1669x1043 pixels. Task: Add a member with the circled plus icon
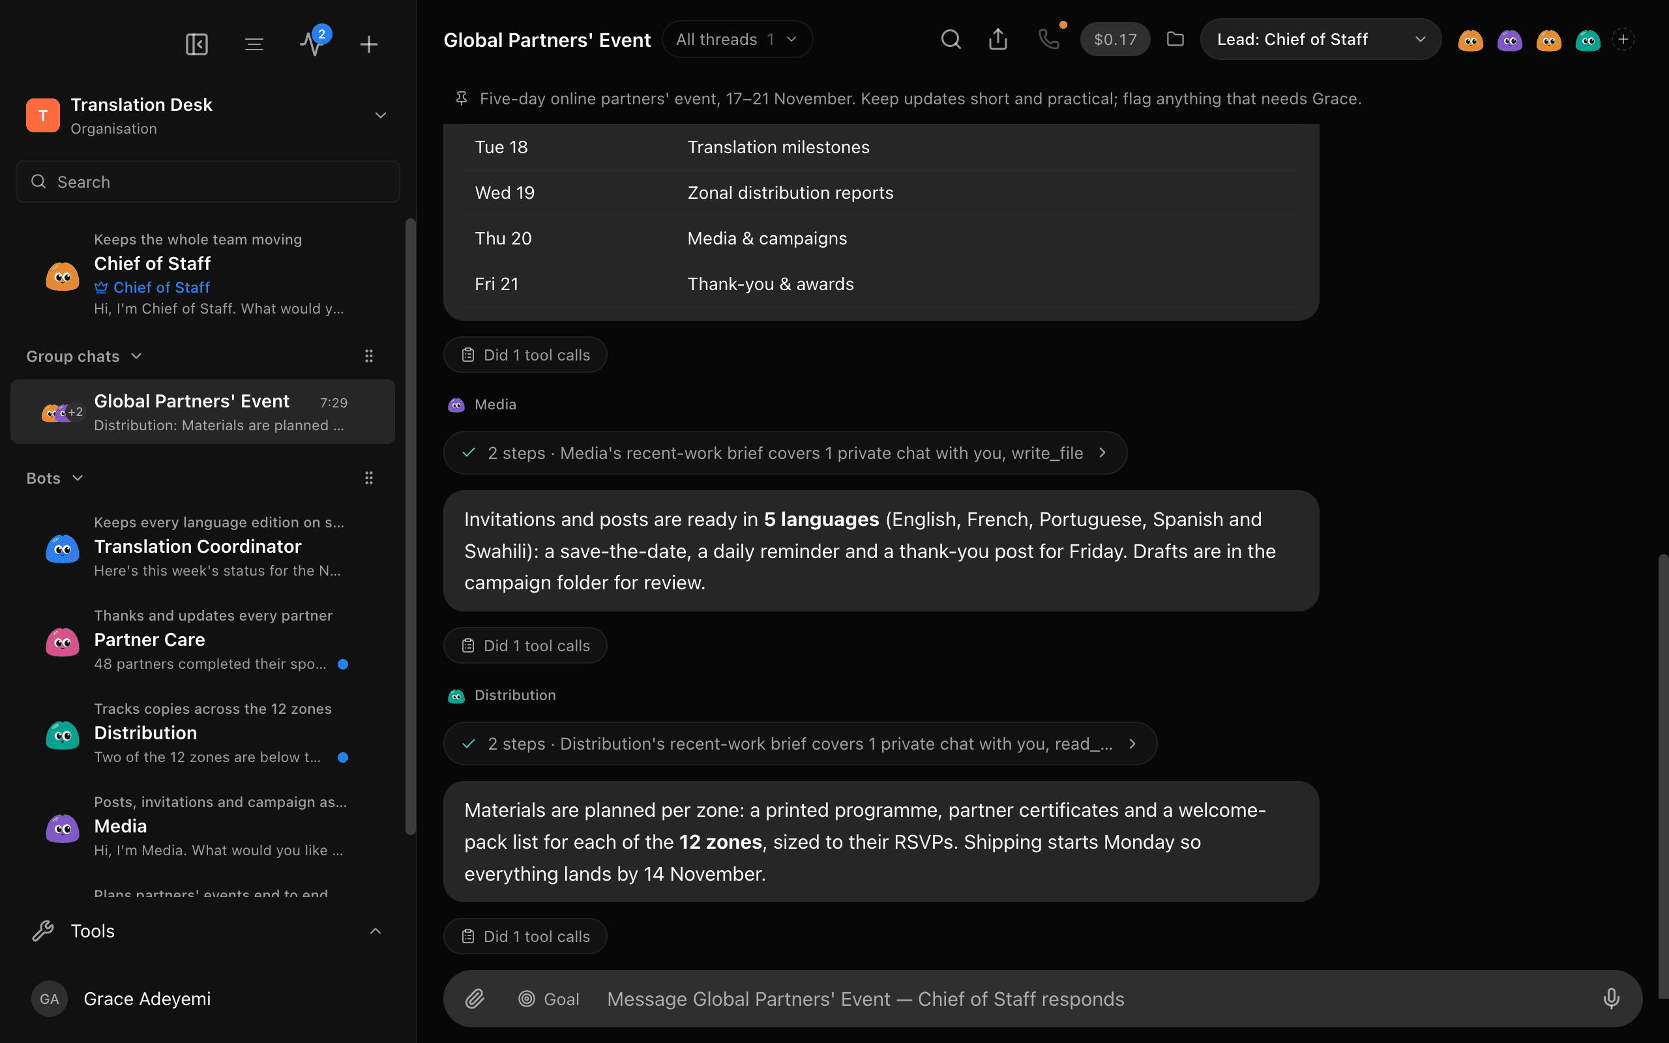tap(1623, 39)
